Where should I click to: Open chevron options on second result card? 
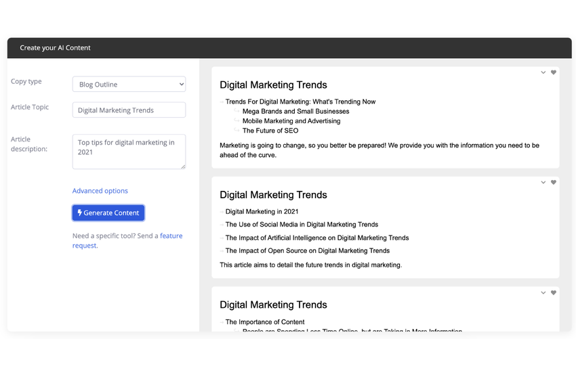click(x=543, y=183)
